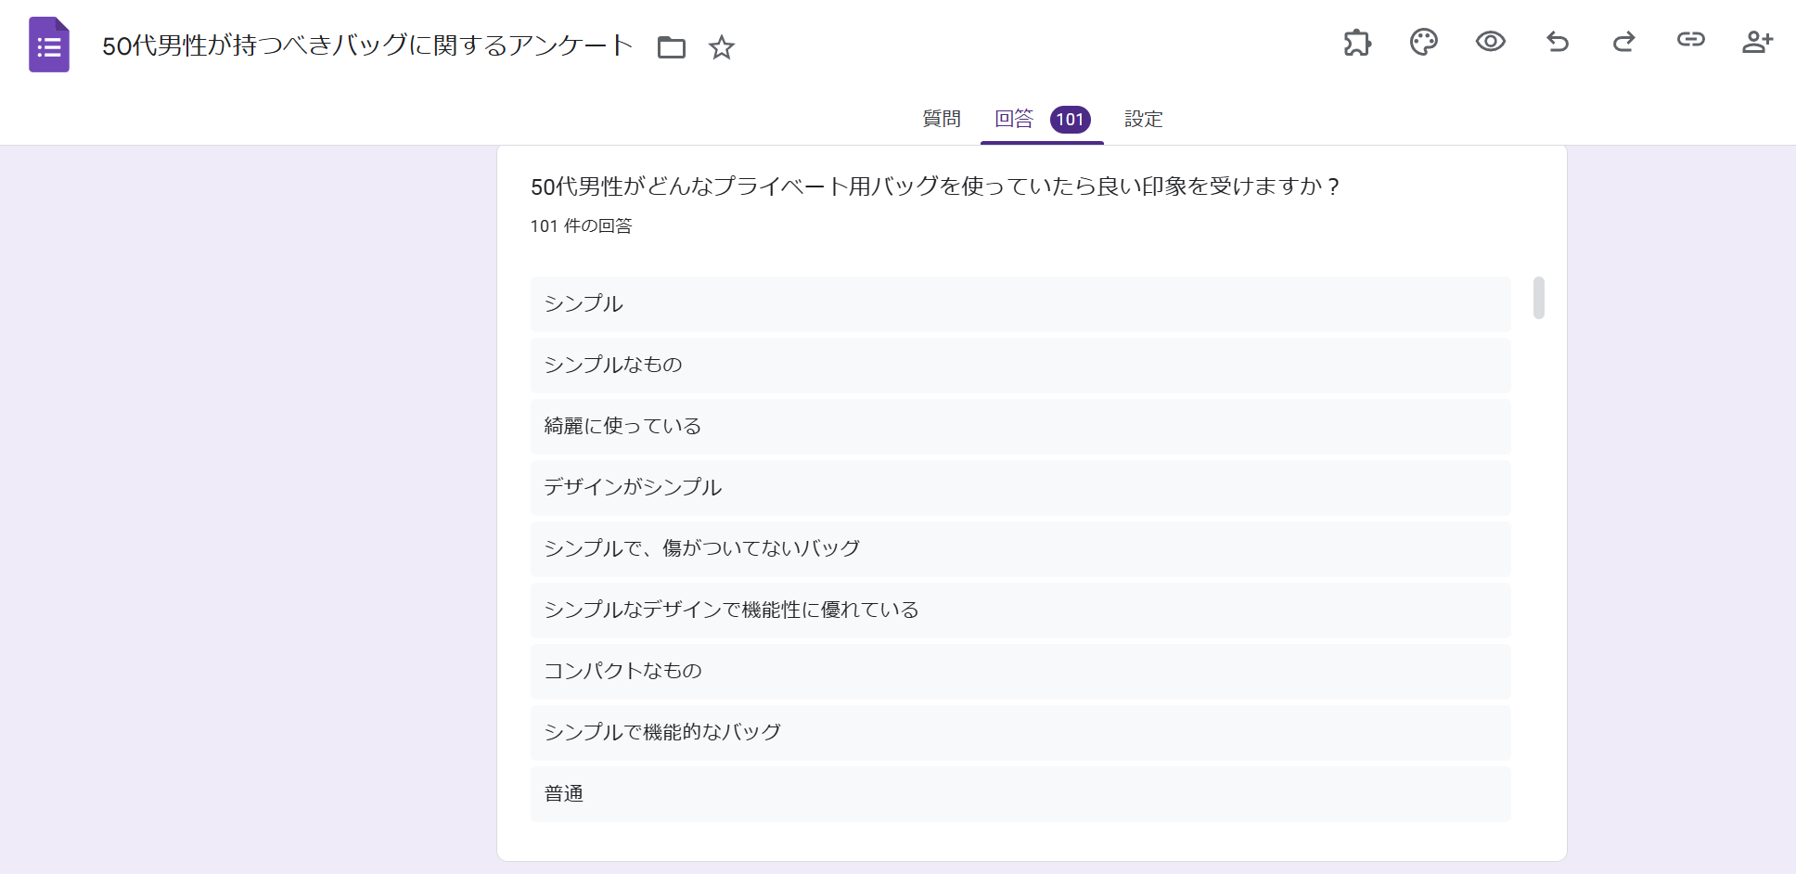Star this form

coord(722,47)
